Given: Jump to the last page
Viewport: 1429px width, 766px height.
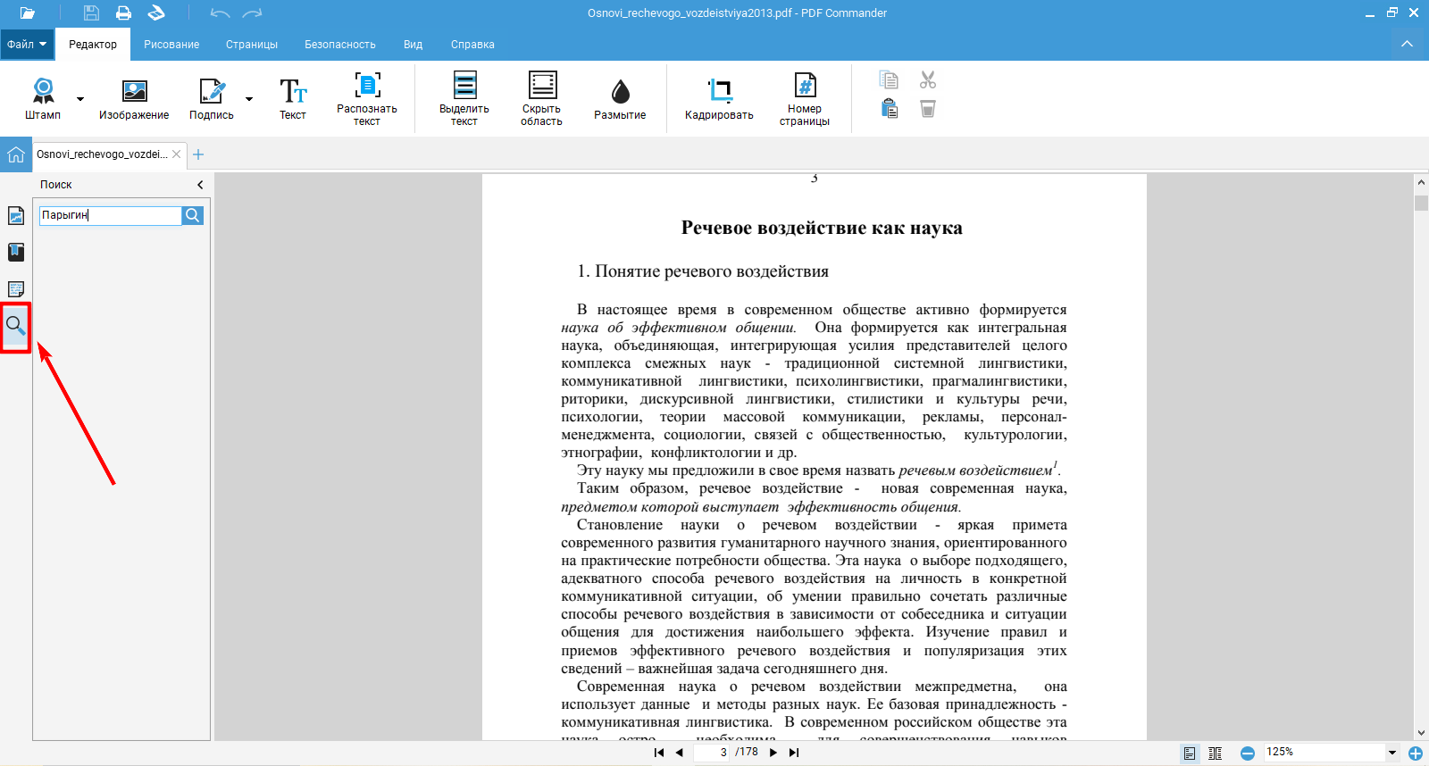Looking at the screenshot, I should click(794, 753).
